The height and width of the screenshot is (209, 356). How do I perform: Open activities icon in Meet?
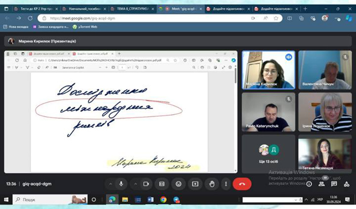coord(346,184)
